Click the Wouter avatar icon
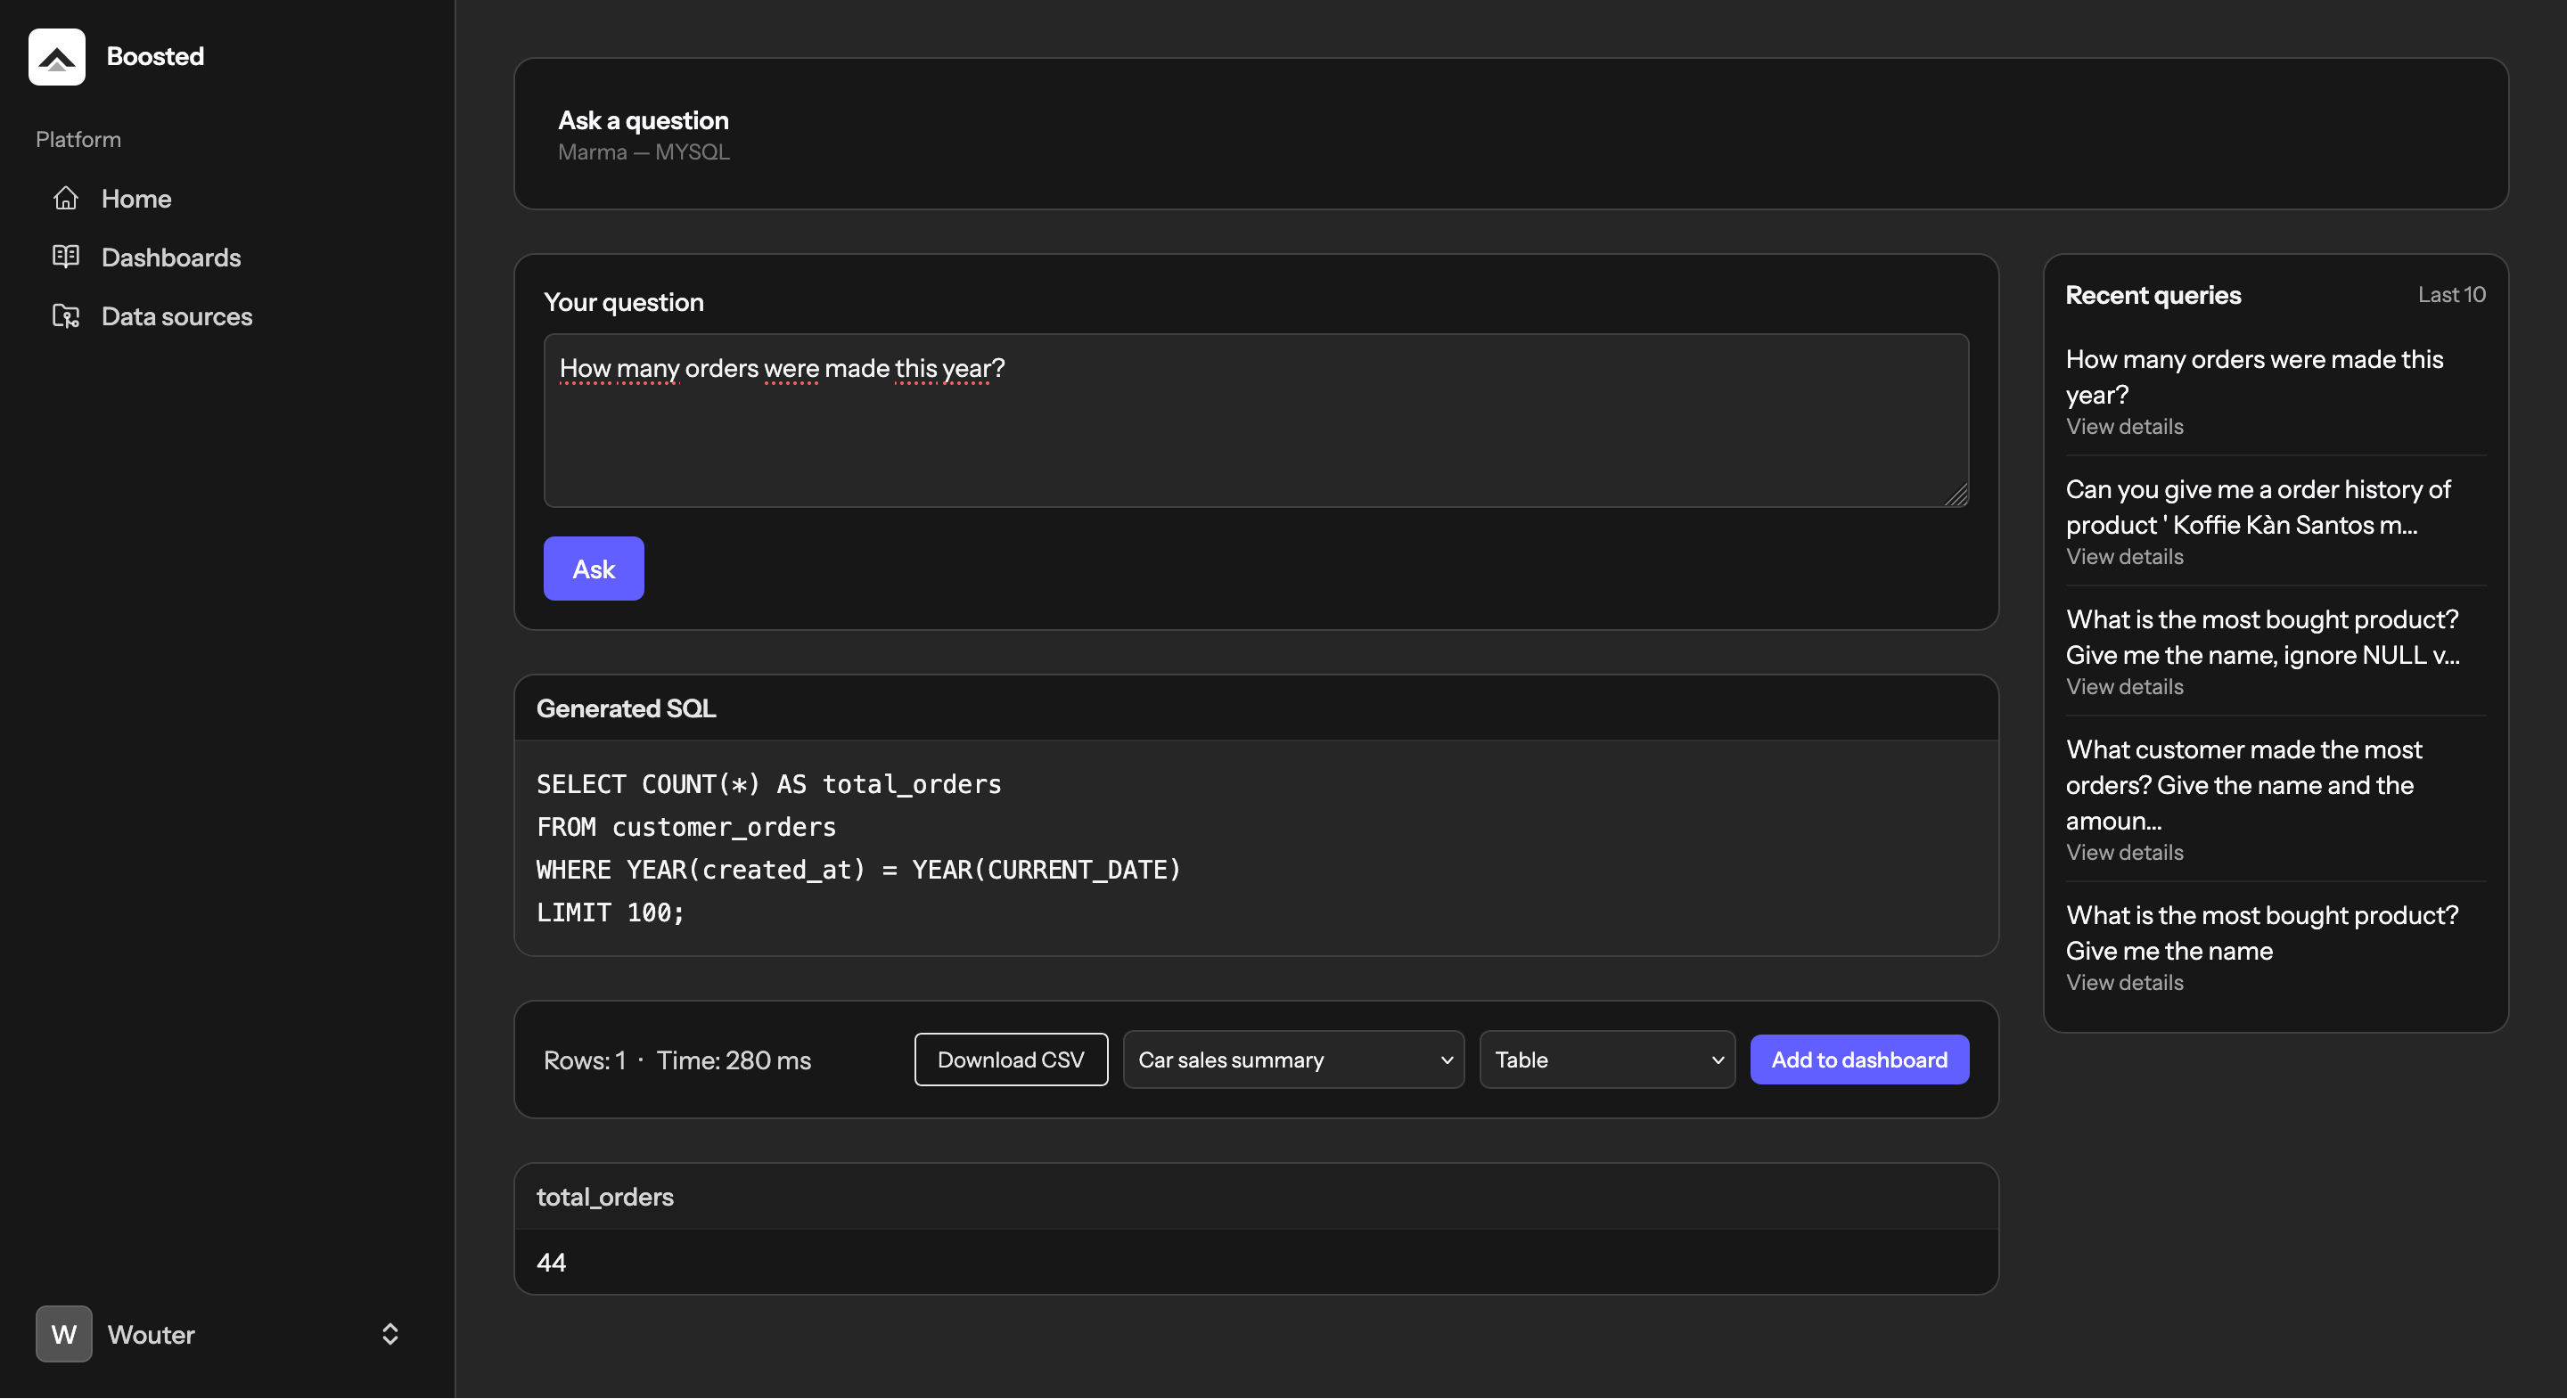This screenshot has height=1399, width=2567. click(x=62, y=1334)
